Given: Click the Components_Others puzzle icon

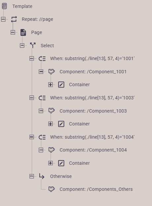Looking at the screenshot, I should [x=52, y=189].
